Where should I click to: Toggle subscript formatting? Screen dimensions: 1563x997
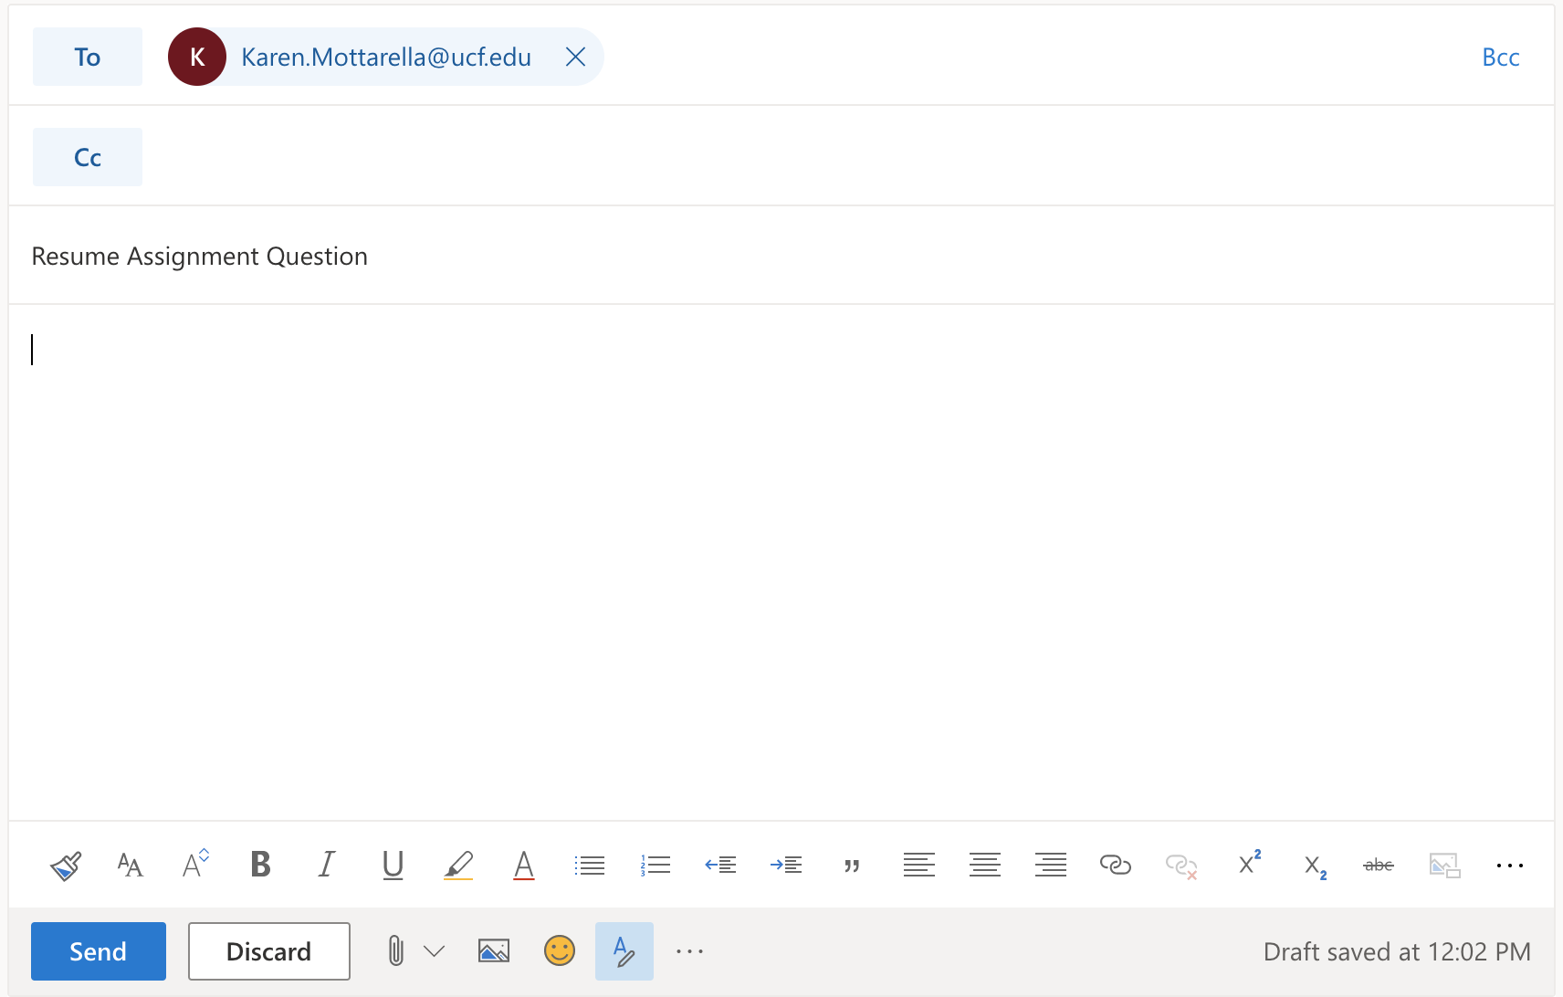(x=1315, y=866)
